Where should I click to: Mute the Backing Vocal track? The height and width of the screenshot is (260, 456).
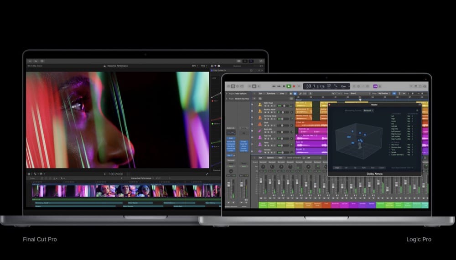point(265,112)
